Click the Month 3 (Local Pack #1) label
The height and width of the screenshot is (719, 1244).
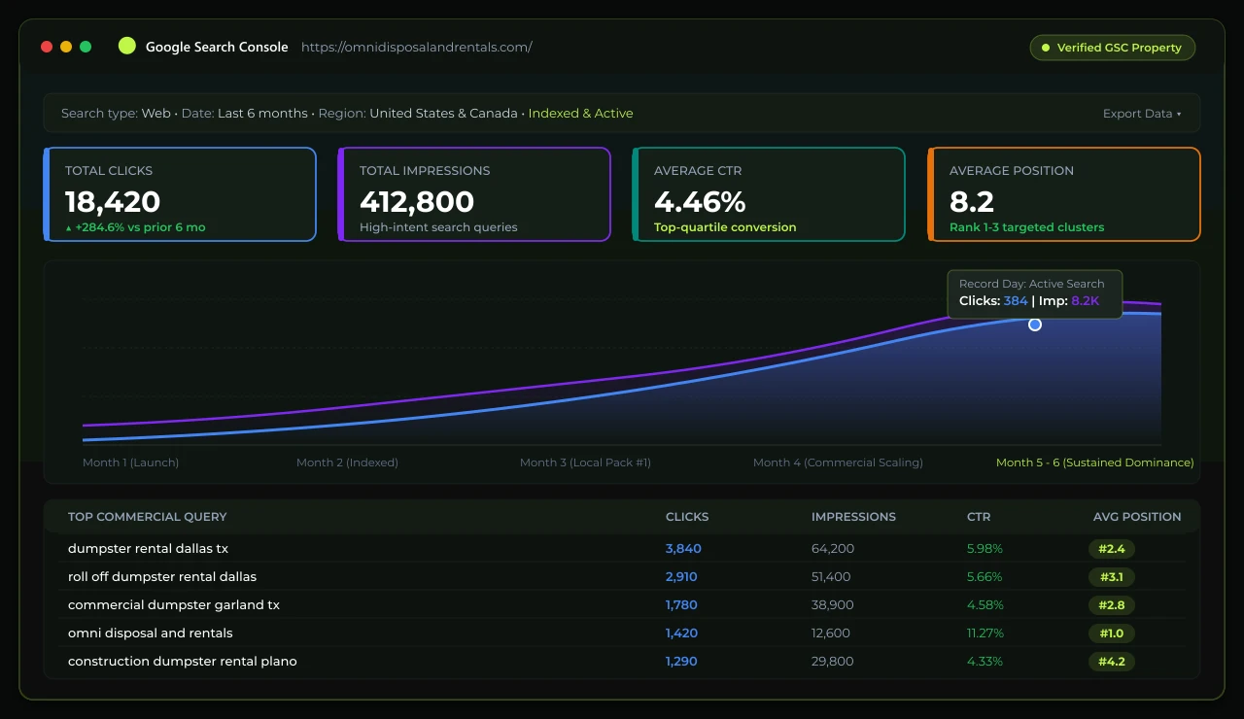pyautogui.click(x=585, y=462)
